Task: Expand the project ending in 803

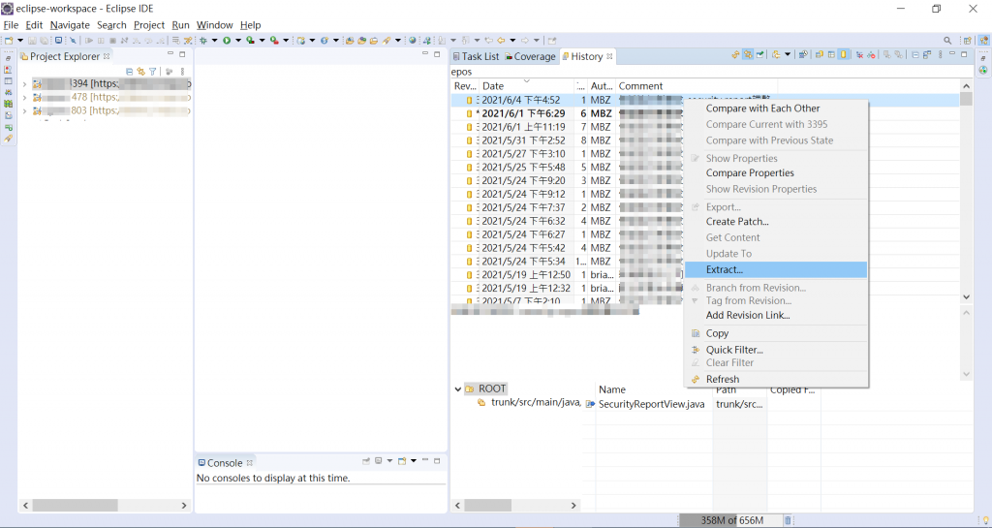Action: 24,110
